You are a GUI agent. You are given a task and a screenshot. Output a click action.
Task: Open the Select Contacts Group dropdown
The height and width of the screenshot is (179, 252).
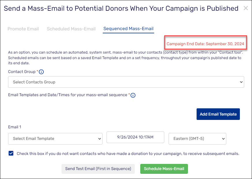(x=126, y=82)
